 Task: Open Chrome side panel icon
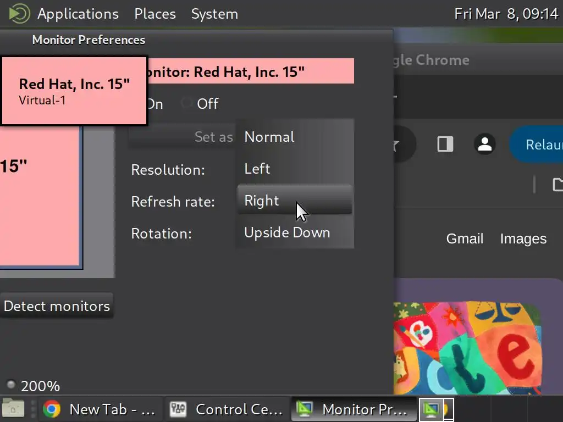pyautogui.click(x=445, y=145)
